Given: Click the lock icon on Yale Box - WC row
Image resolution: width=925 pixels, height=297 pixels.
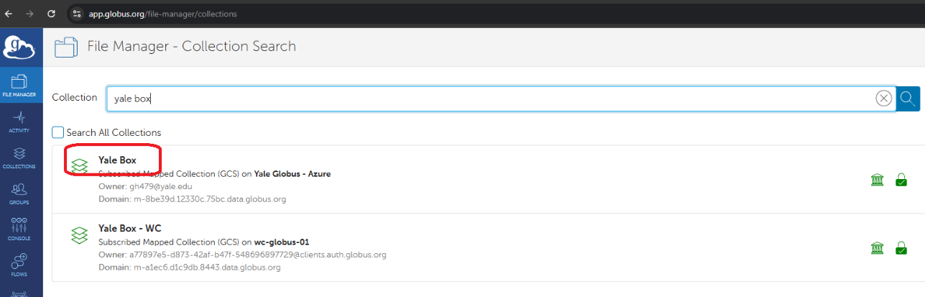Looking at the screenshot, I should (901, 248).
